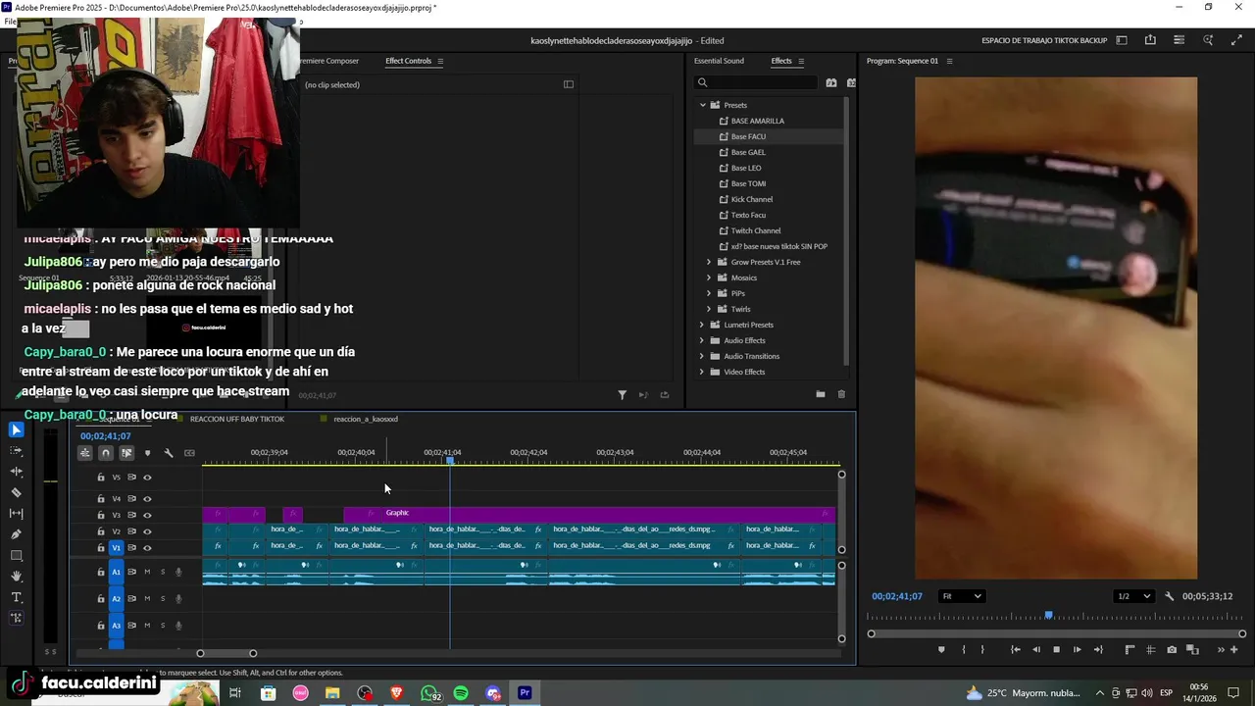
Task: Select the Pen tool
Action: coord(16,534)
